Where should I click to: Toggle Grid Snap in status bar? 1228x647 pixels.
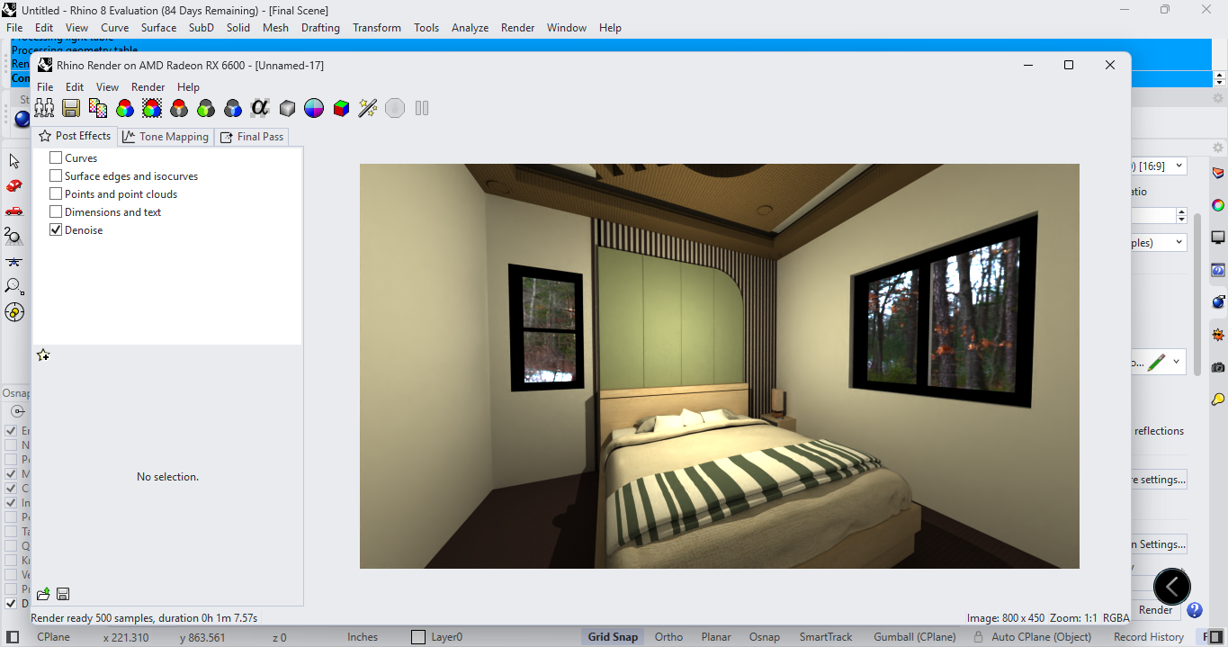(x=613, y=637)
